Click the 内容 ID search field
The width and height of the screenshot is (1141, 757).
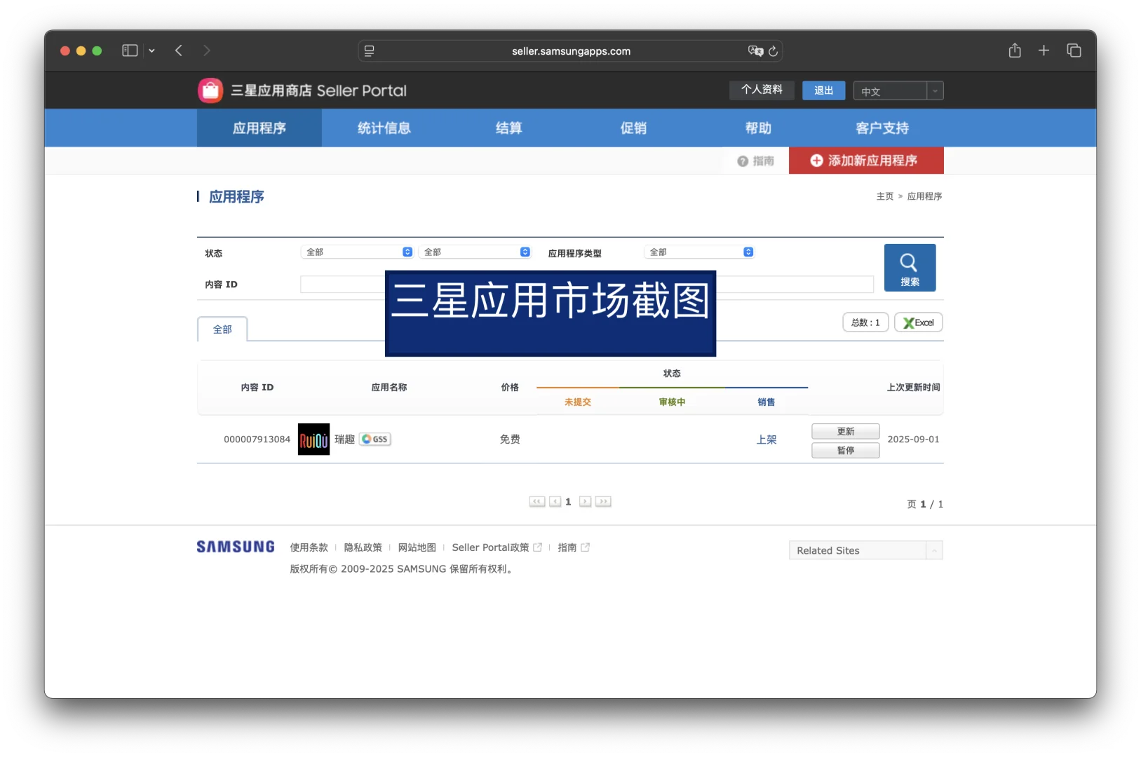click(587, 284)
